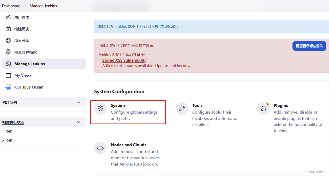Click Manage Jenkins in the breadcrumb

coord(43,6)
